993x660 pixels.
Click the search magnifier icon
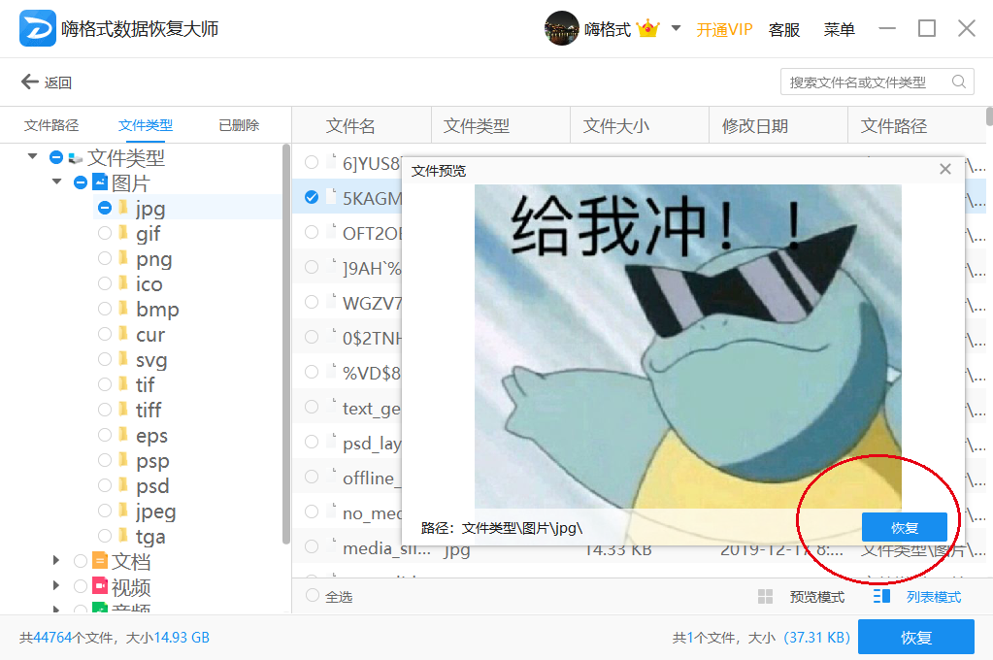coord(959,82)
